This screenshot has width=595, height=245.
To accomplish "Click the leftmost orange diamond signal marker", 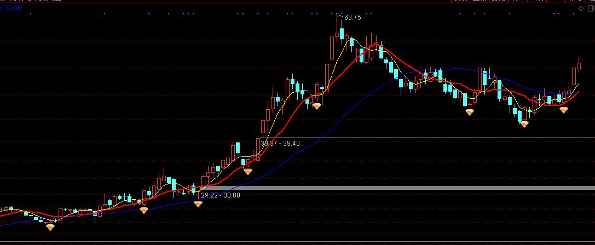I will coord(50,227).
